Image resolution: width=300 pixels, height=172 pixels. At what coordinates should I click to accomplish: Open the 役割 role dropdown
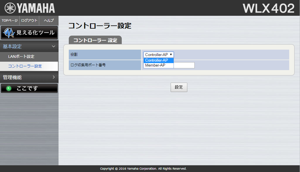158,55
